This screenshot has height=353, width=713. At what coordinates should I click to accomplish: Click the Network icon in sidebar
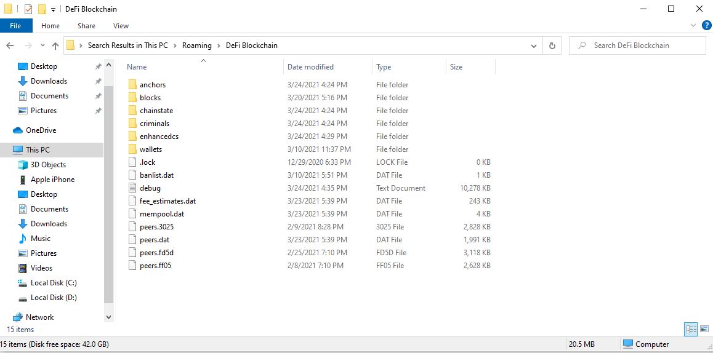point(18,317)
